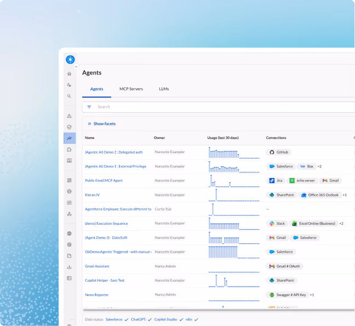Open the Kieran IV agent link

pyautogui.click(x=92, y=195)
